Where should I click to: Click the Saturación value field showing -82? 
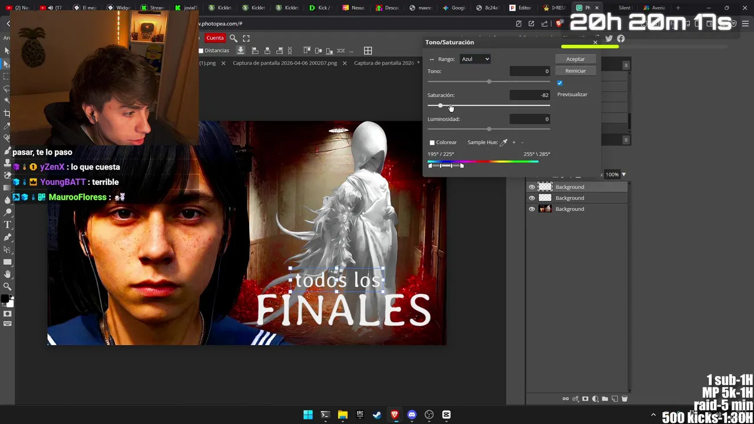(x=530, y=95)
